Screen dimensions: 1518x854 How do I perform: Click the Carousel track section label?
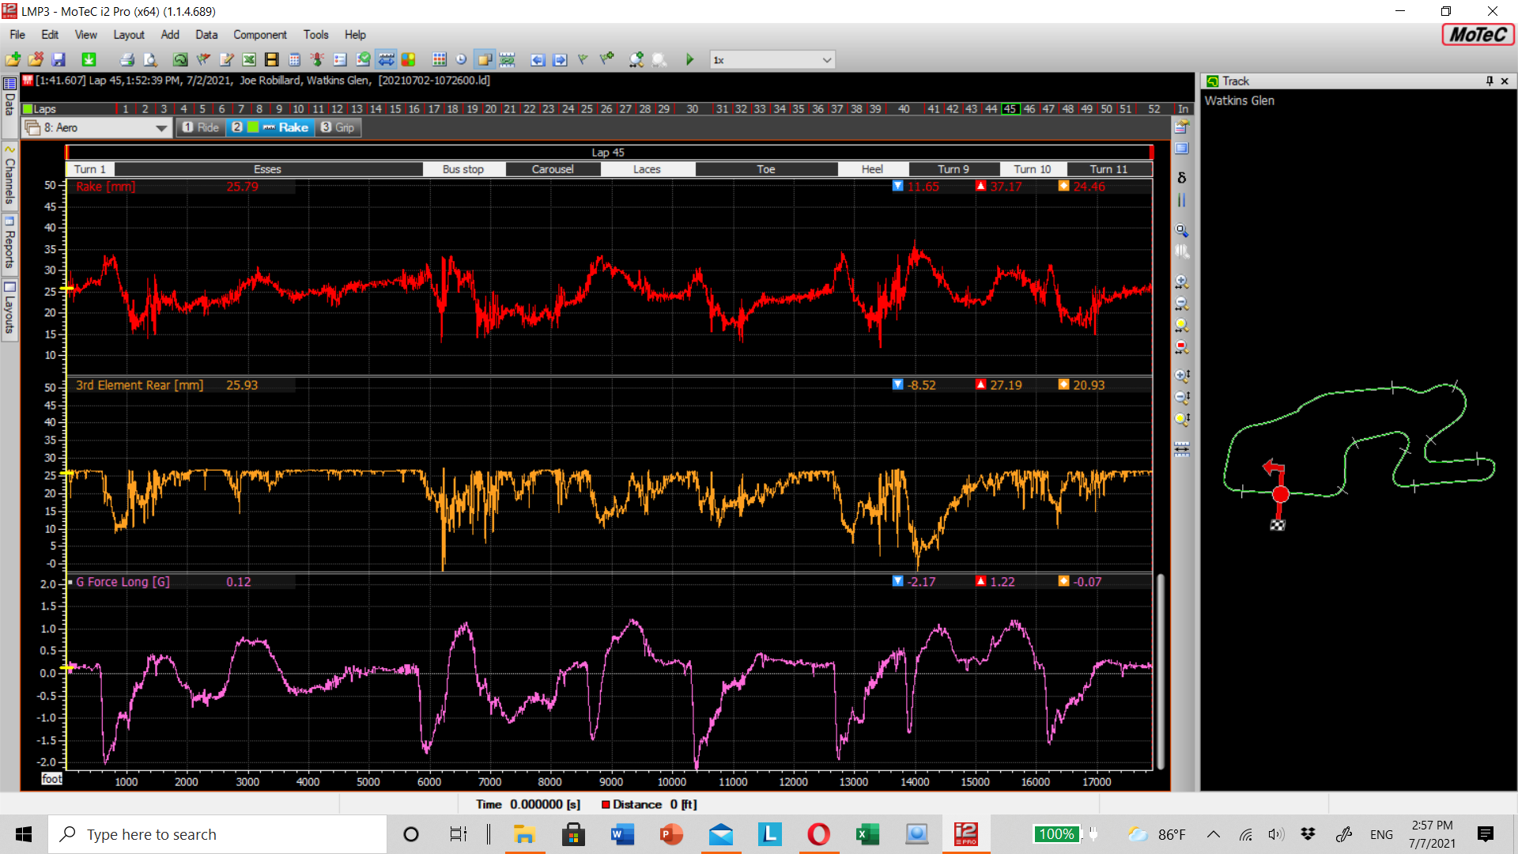tap(553, 169)
